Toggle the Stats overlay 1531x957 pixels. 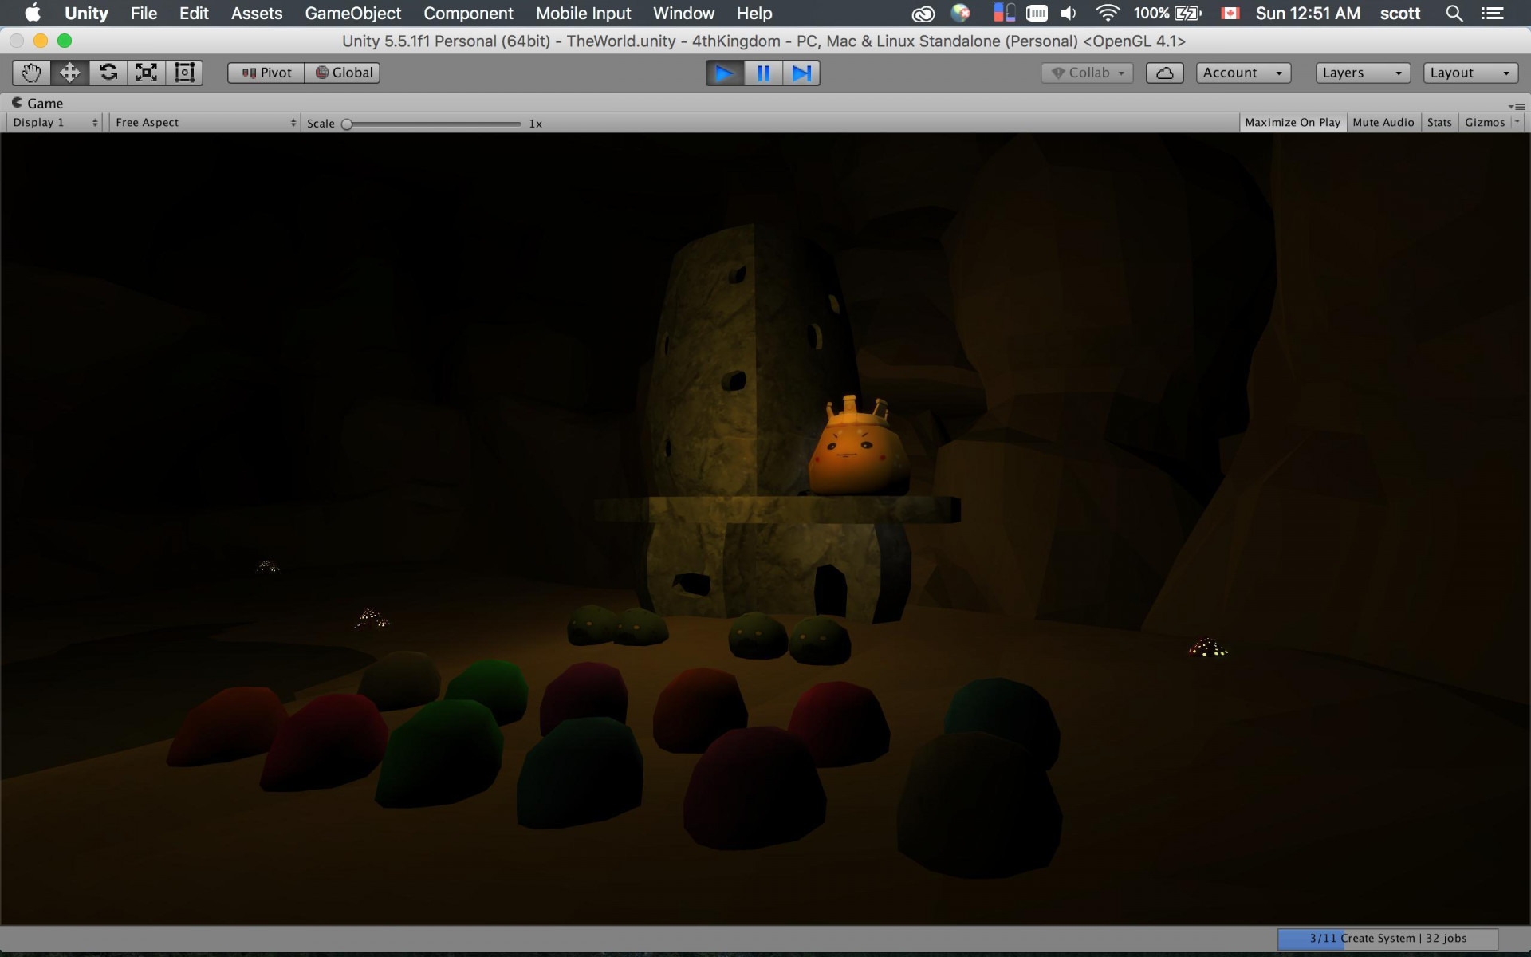(1439, 122)
